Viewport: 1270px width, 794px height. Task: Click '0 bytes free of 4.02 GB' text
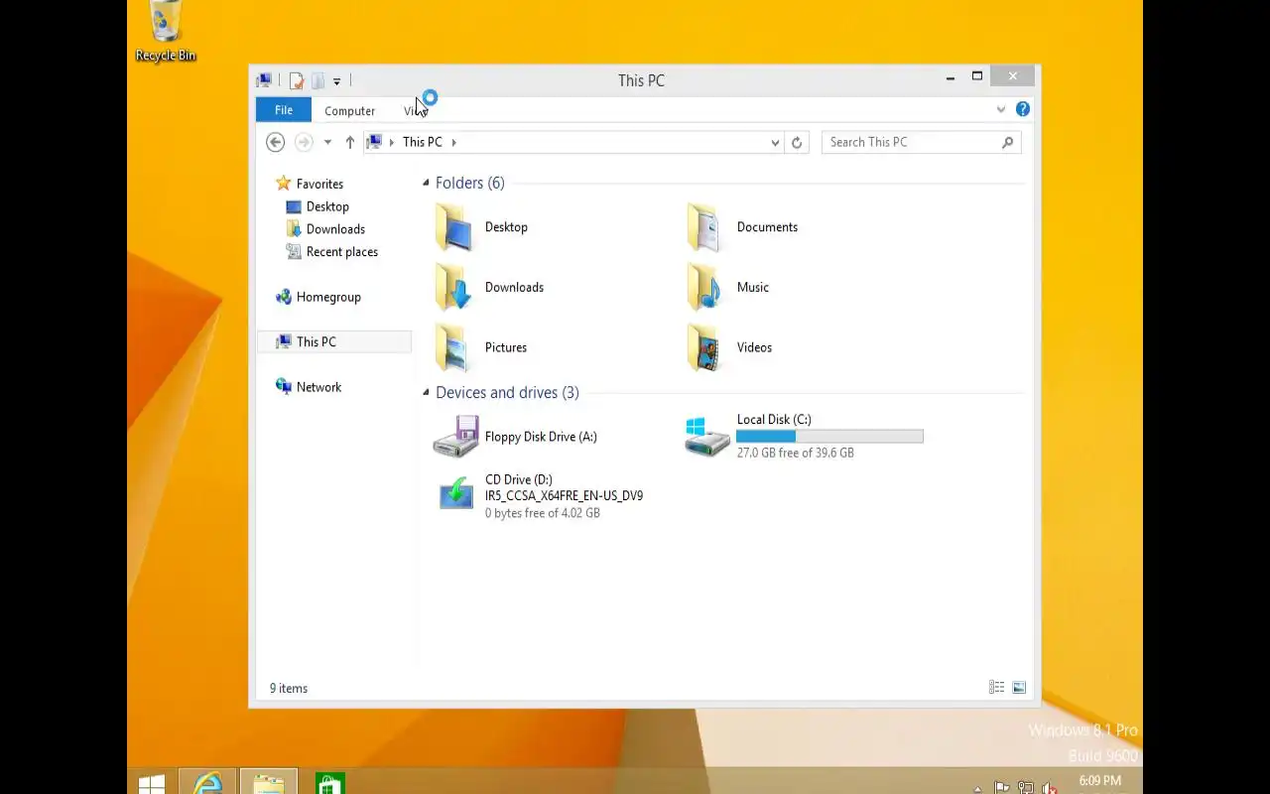[x=542, y=513]
